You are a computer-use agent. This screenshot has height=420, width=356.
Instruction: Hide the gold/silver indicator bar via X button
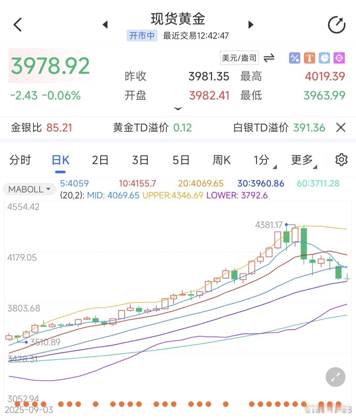[341, 128]
